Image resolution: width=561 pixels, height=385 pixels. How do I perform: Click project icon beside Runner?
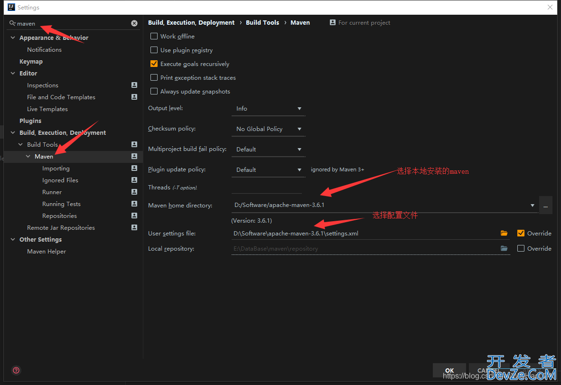[134, 192]
